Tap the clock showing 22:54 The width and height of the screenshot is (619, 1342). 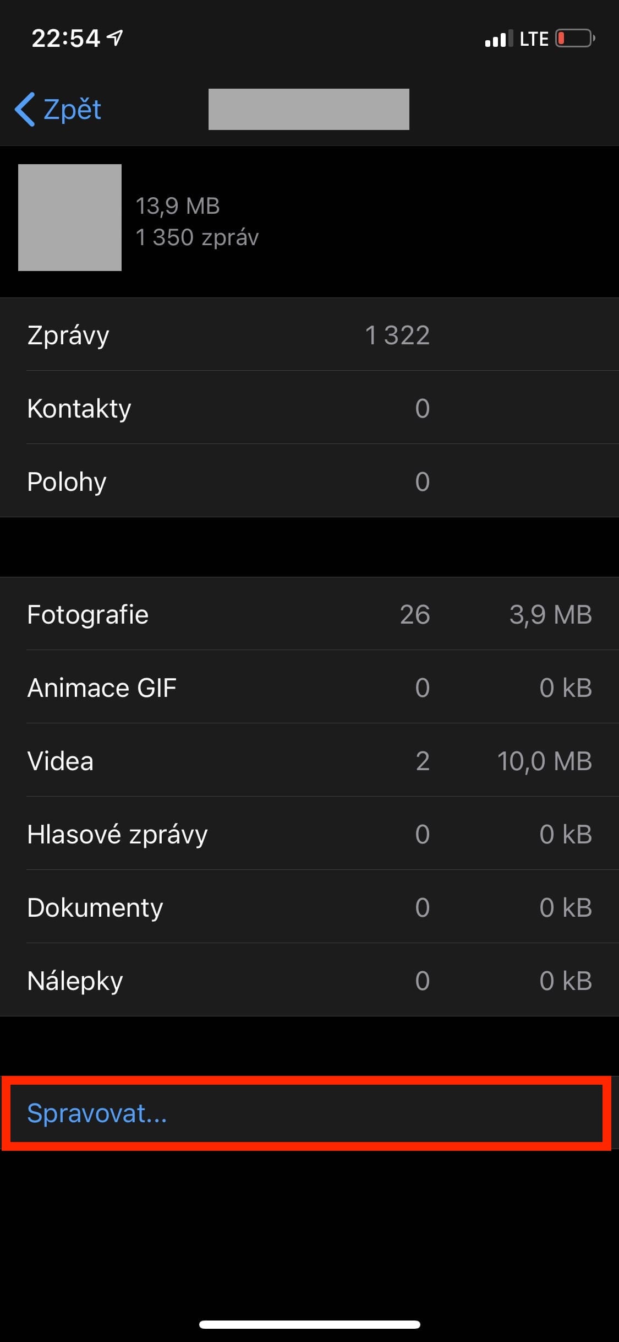pos(66,39)
